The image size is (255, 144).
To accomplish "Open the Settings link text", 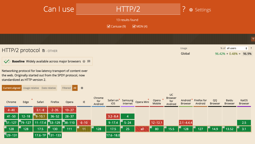I will [x=203, y=10].
